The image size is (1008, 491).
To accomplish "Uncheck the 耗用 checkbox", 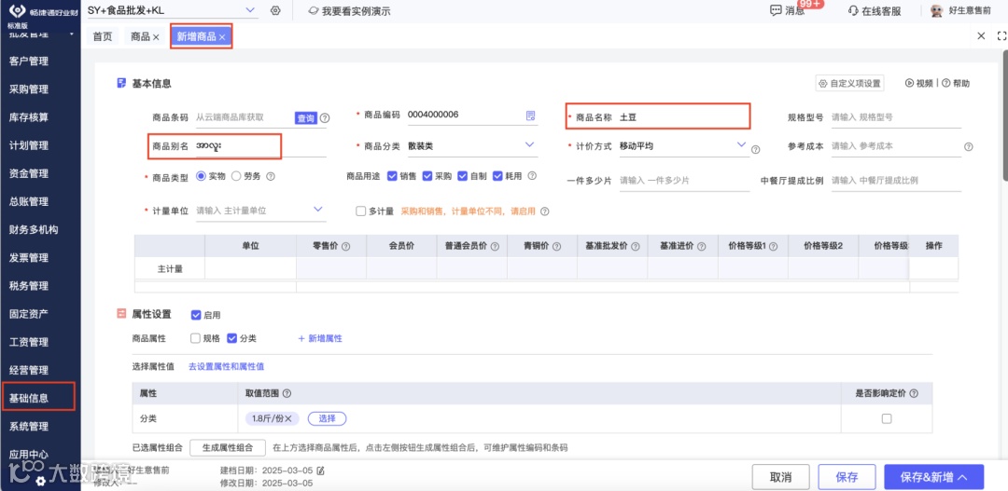I will coord(497,176).
